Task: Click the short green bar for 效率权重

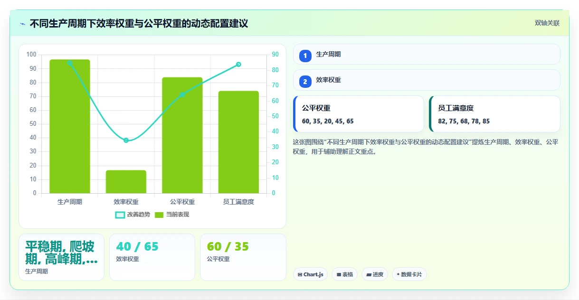Action: point(126,182)
